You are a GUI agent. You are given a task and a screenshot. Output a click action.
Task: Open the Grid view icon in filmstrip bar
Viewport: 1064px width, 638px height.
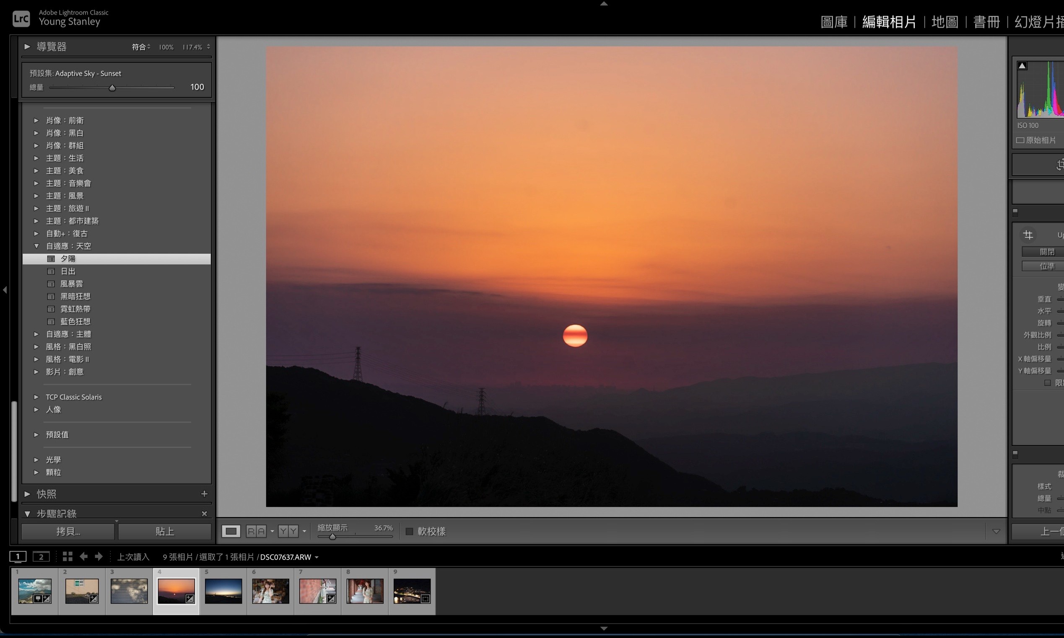(67, 557)
